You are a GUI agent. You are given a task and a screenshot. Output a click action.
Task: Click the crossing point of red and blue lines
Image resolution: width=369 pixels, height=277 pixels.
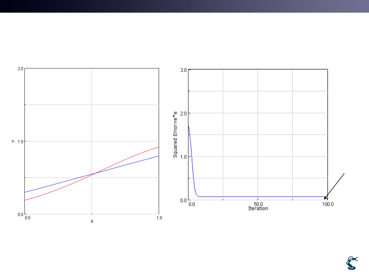pos(94,173)
